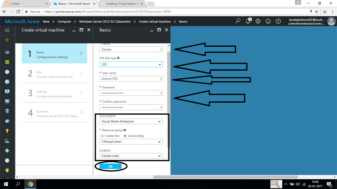Open the blue diamond sidebar icon
337x189 pixels.
coord(7,151)
